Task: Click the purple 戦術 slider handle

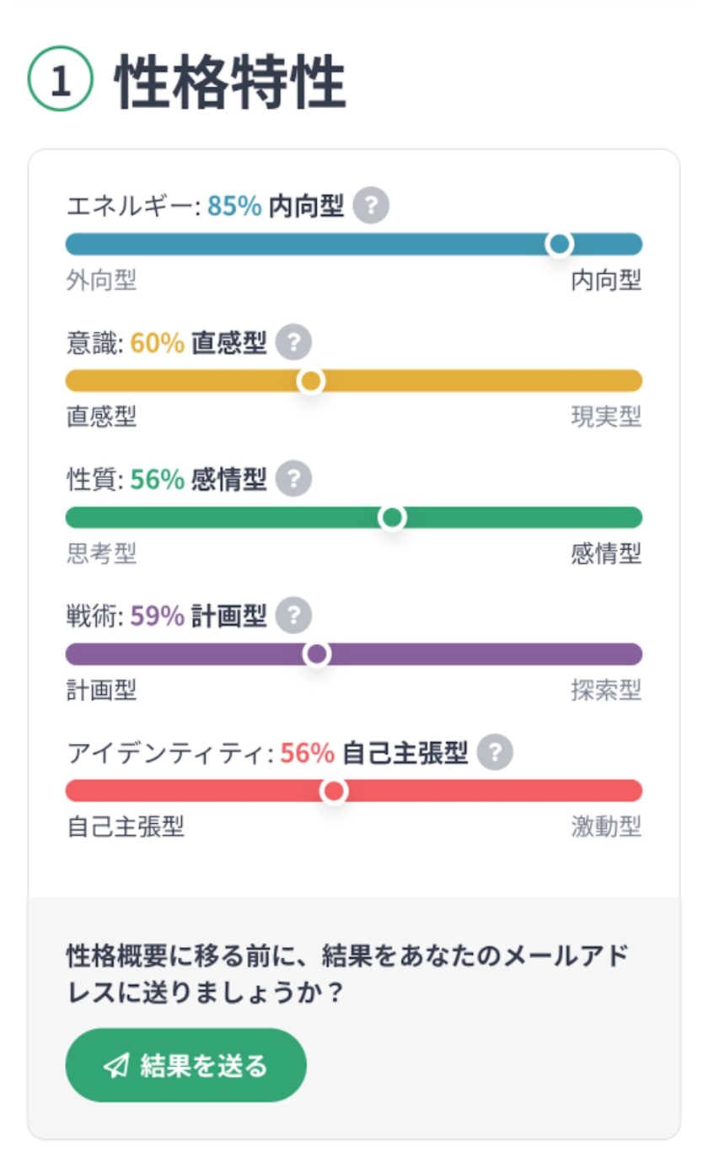Action: click(317, 654)
